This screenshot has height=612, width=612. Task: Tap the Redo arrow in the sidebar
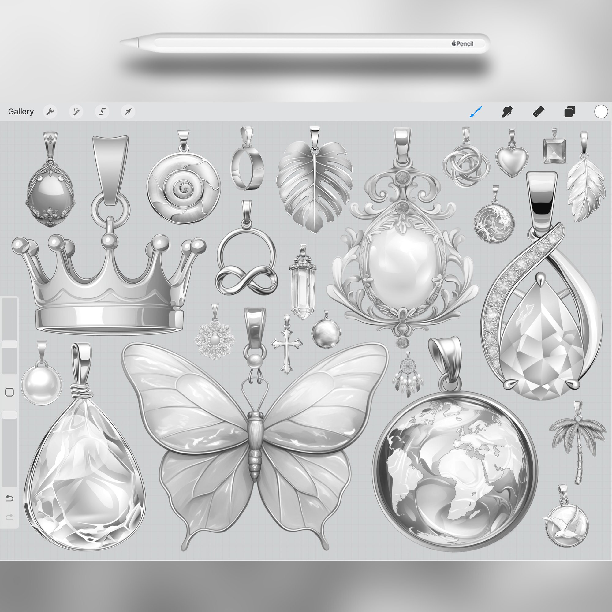click(x=9, y=517)
